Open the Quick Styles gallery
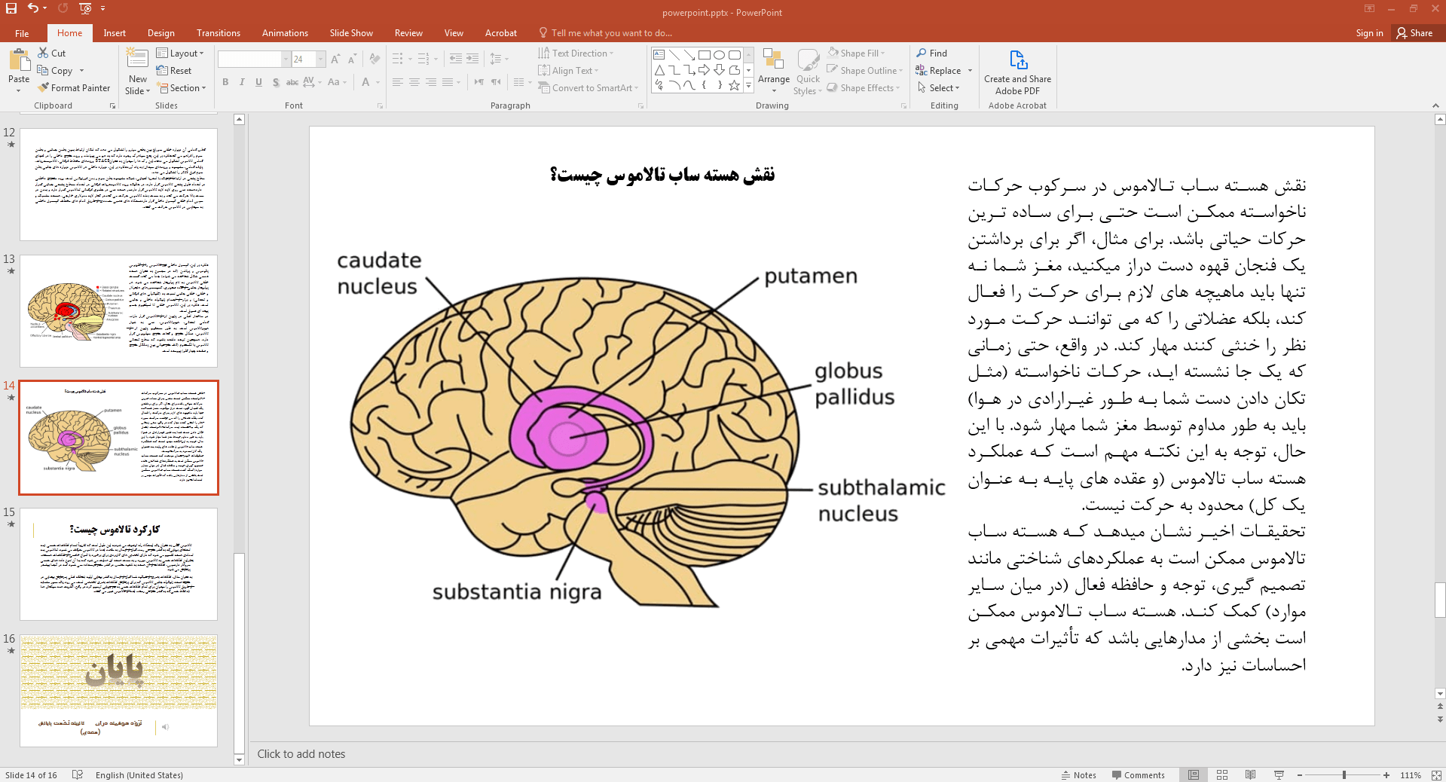 coord(808,71)
